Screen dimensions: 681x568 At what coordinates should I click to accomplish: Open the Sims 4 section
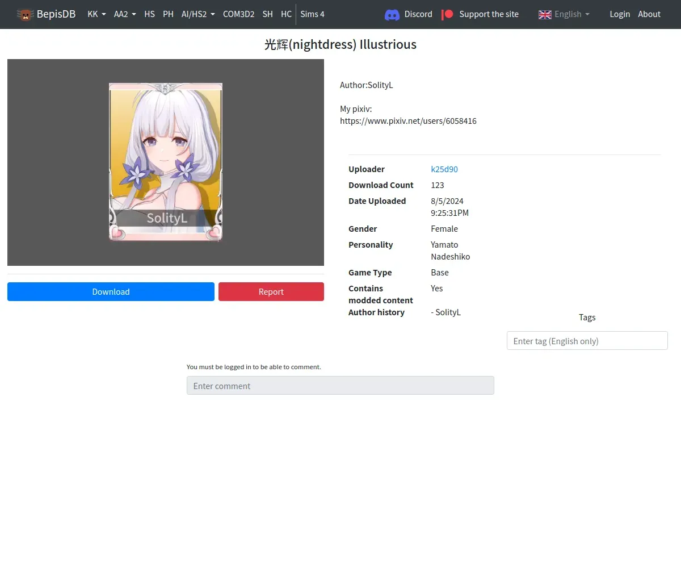click(x=312, y=14)
